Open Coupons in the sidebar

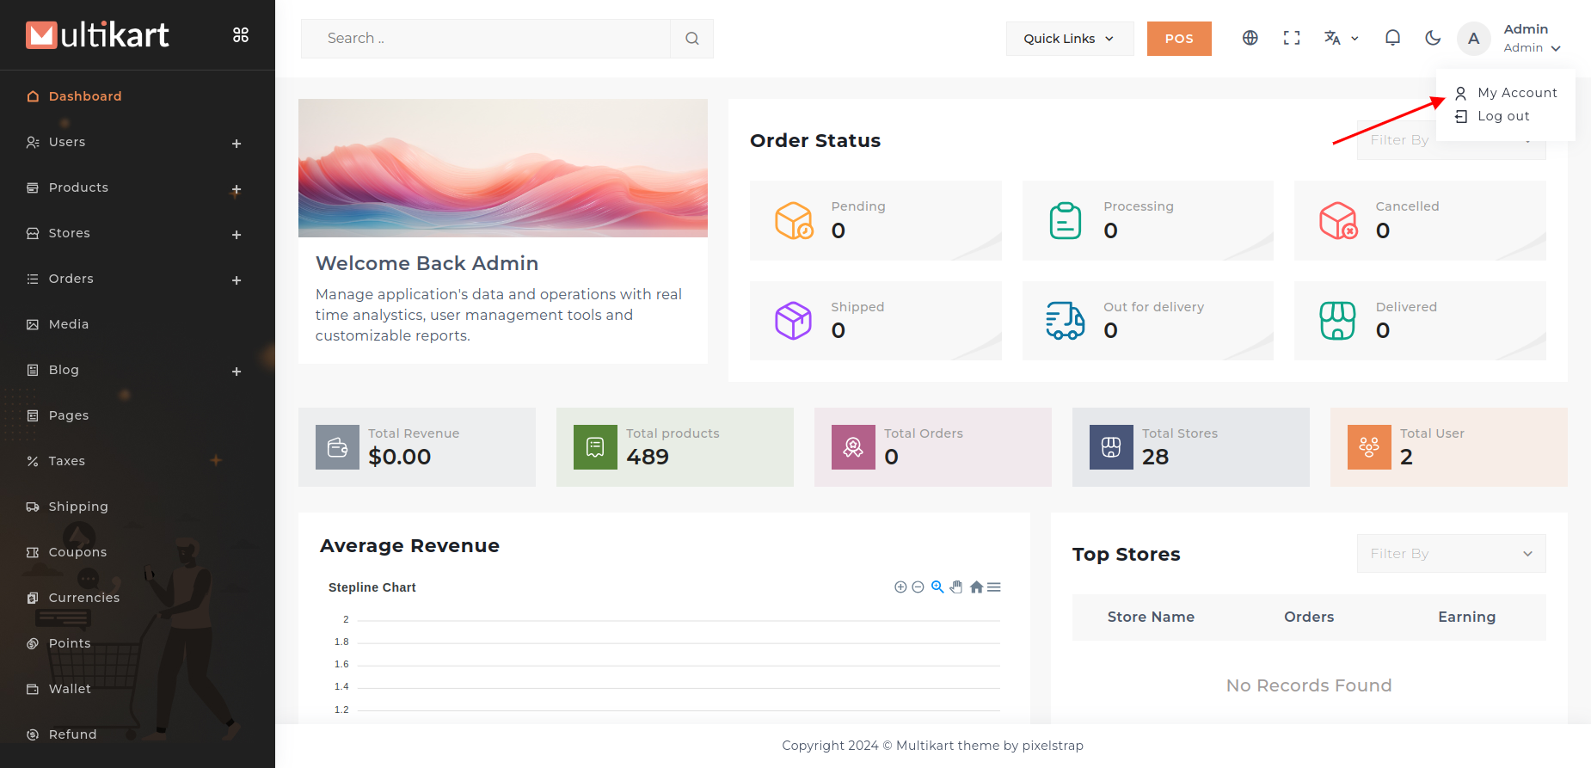tap(77, 552)
